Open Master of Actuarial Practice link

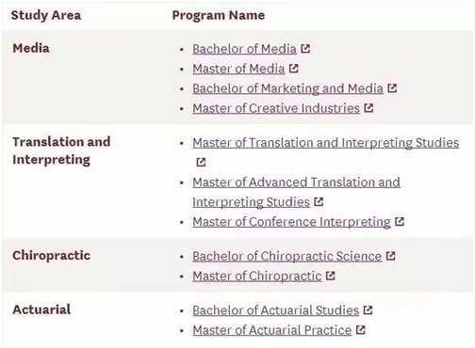click(x=272, y=330)
